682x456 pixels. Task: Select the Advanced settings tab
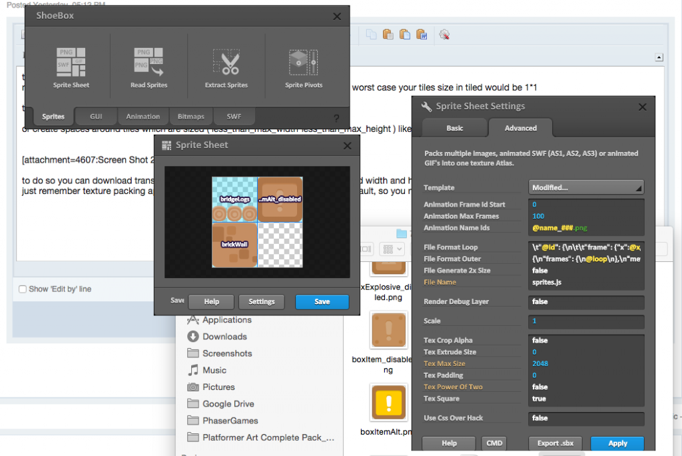pyautogui.click(x=521, y=128)
